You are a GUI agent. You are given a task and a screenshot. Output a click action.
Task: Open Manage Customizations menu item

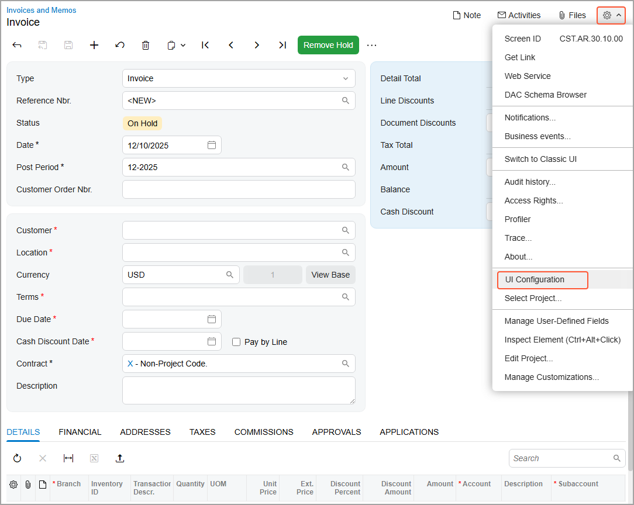[563, 377]
